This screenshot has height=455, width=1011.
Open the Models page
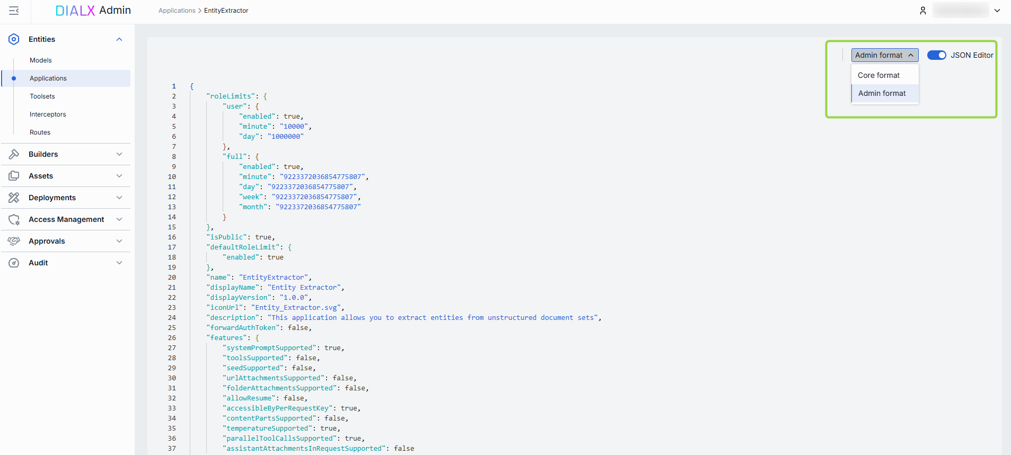[41, 60]
